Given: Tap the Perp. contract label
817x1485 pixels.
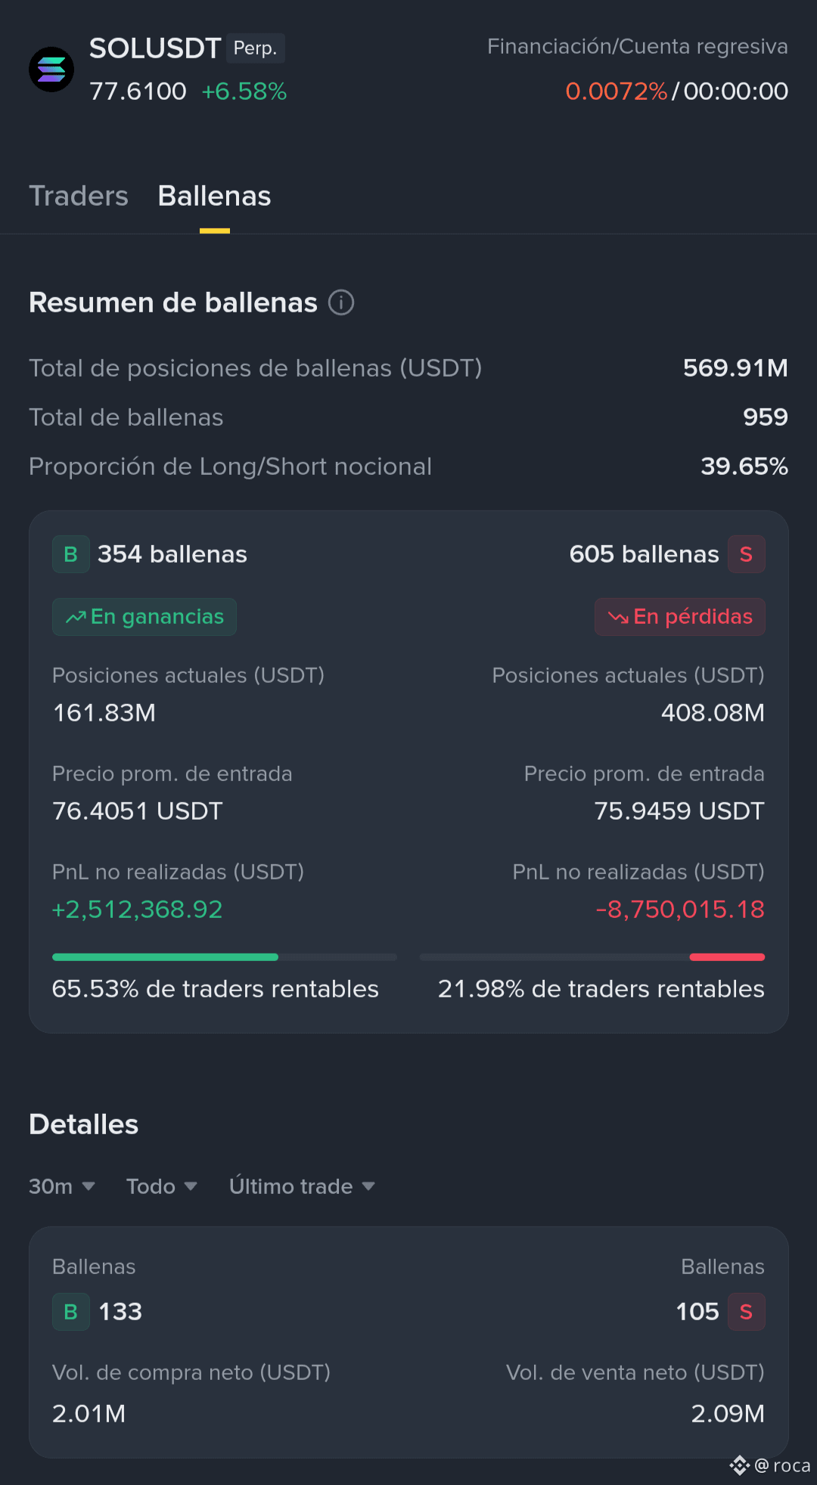Looking at the screenshot, I should click(255, 48).
